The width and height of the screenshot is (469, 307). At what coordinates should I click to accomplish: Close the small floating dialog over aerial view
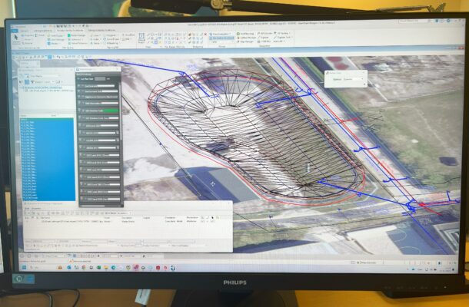364,73
